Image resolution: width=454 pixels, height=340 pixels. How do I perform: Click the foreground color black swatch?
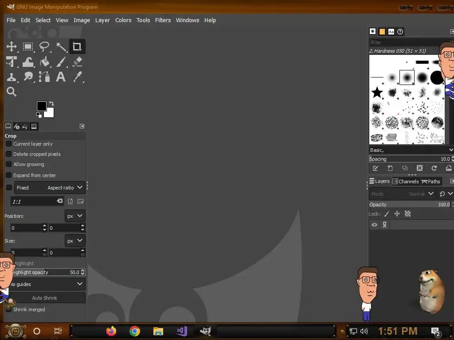[x=41, y=106]
